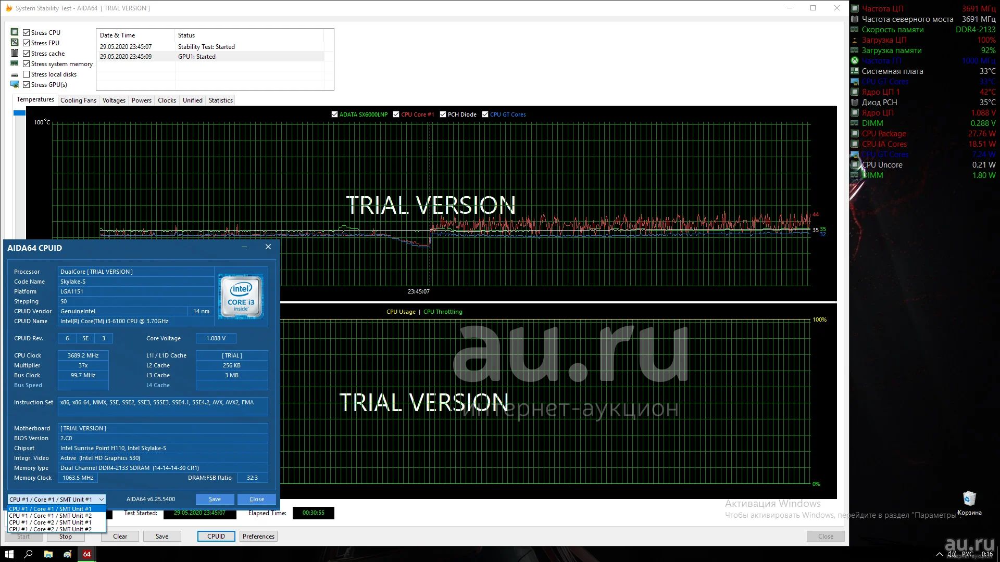
Task: Click Диод PCH sensor icon
Action: tap(855, 103)
